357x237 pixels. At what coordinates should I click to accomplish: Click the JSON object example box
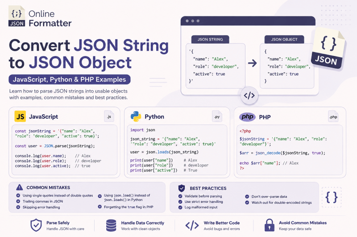(x=287, y=66)
